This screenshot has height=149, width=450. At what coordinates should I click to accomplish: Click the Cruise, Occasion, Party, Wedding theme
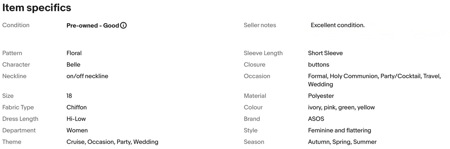pos(112,142)
